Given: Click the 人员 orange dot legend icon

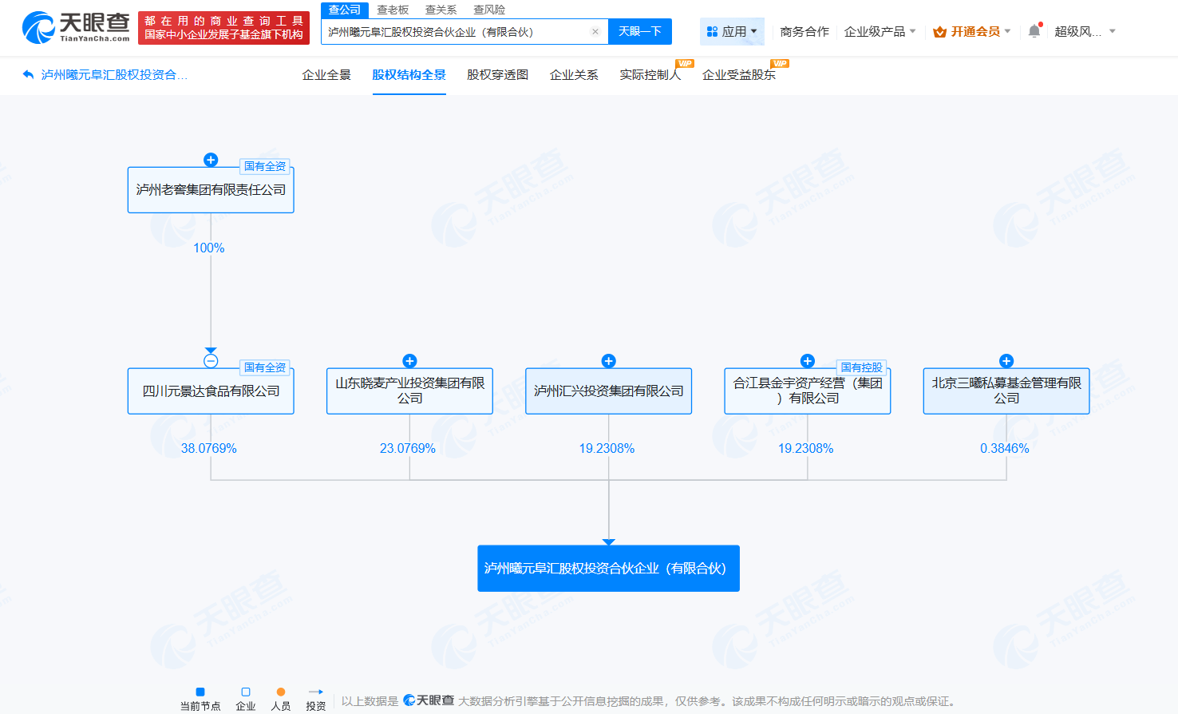Looking at the screenshot, I should point(280,691).
